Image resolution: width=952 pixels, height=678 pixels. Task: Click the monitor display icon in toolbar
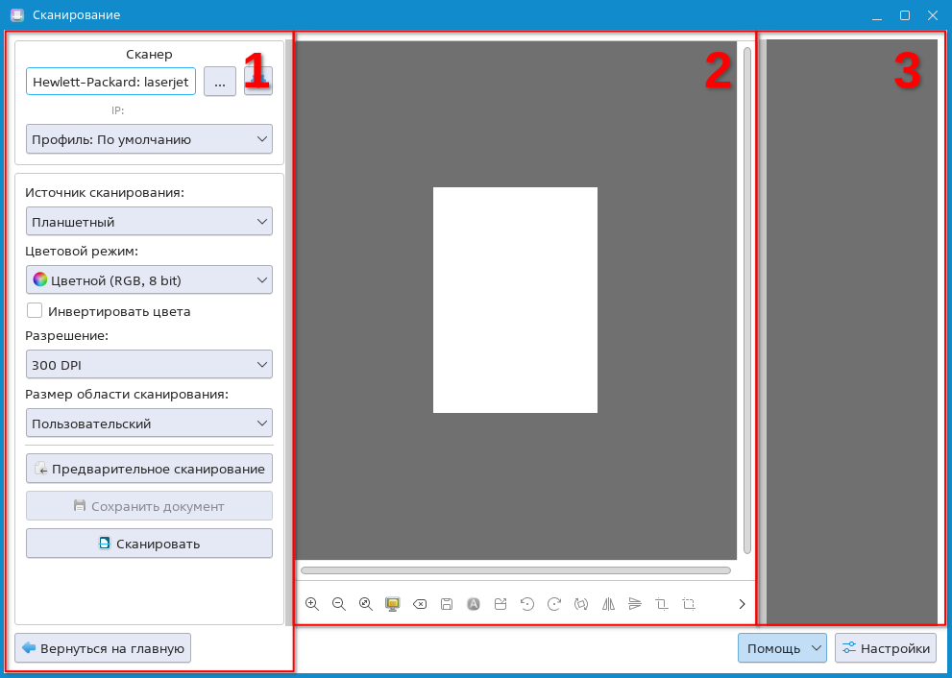(392, 604)
